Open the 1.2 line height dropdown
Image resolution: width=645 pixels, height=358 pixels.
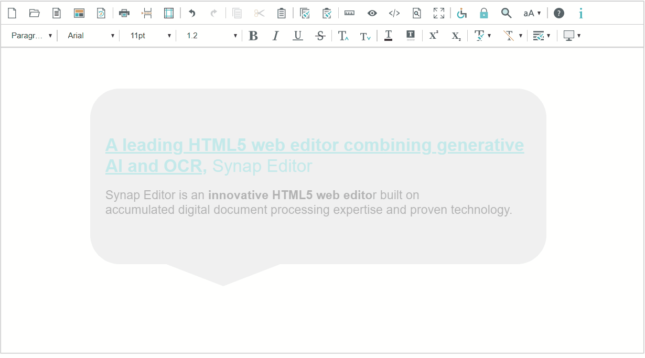click(211, 36)
